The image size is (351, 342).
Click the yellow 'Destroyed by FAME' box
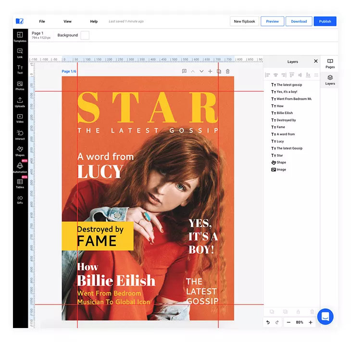98,236
